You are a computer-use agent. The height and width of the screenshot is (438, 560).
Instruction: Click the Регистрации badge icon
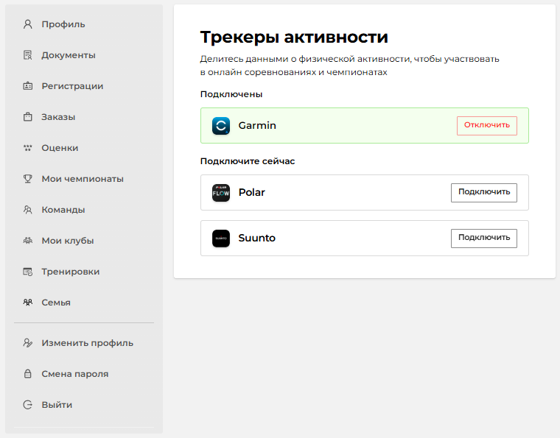[x=27, y=86]
